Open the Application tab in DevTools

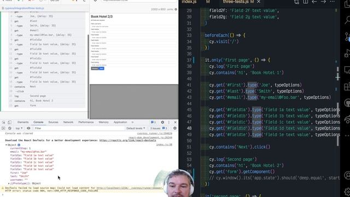click(x=120, y=122)
